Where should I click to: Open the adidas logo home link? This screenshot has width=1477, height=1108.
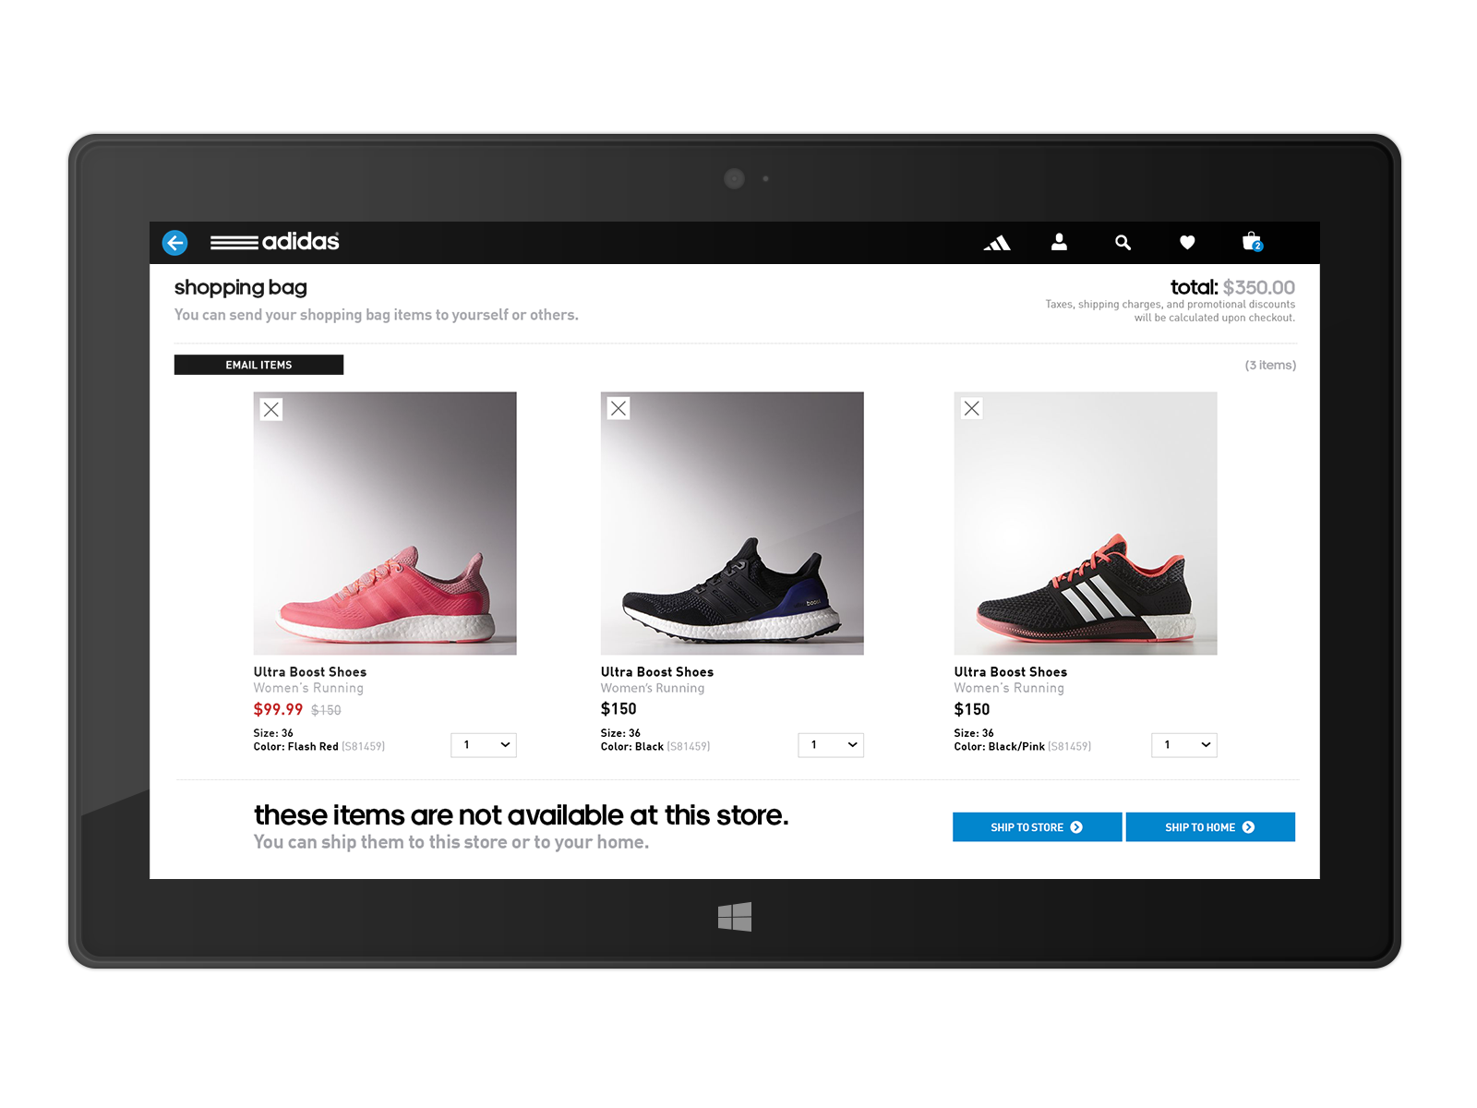(275, 242)
